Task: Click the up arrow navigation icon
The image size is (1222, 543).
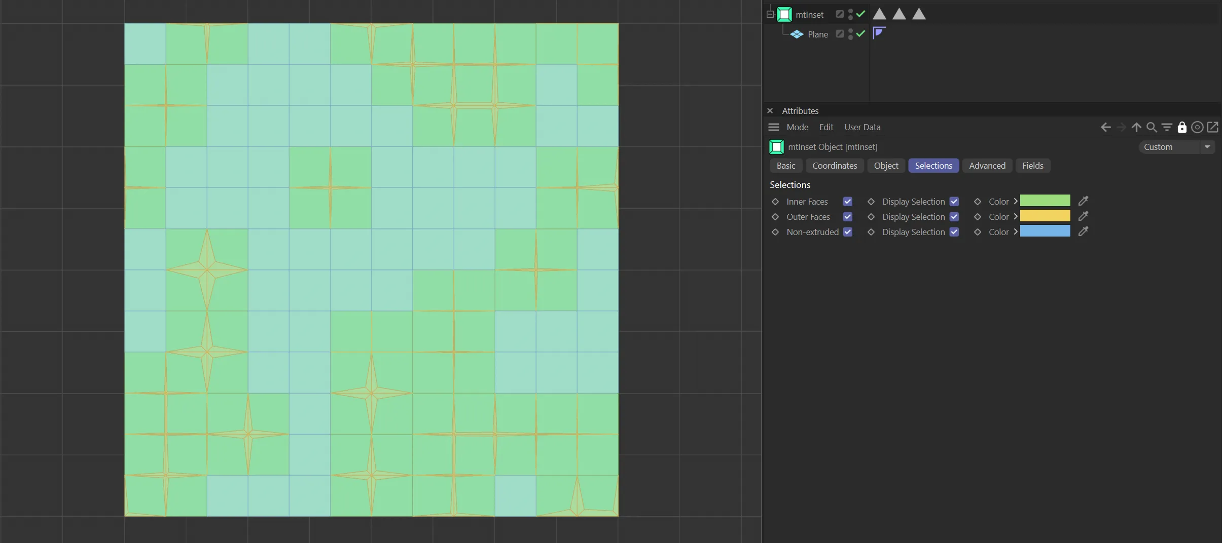Action: 1136,127
